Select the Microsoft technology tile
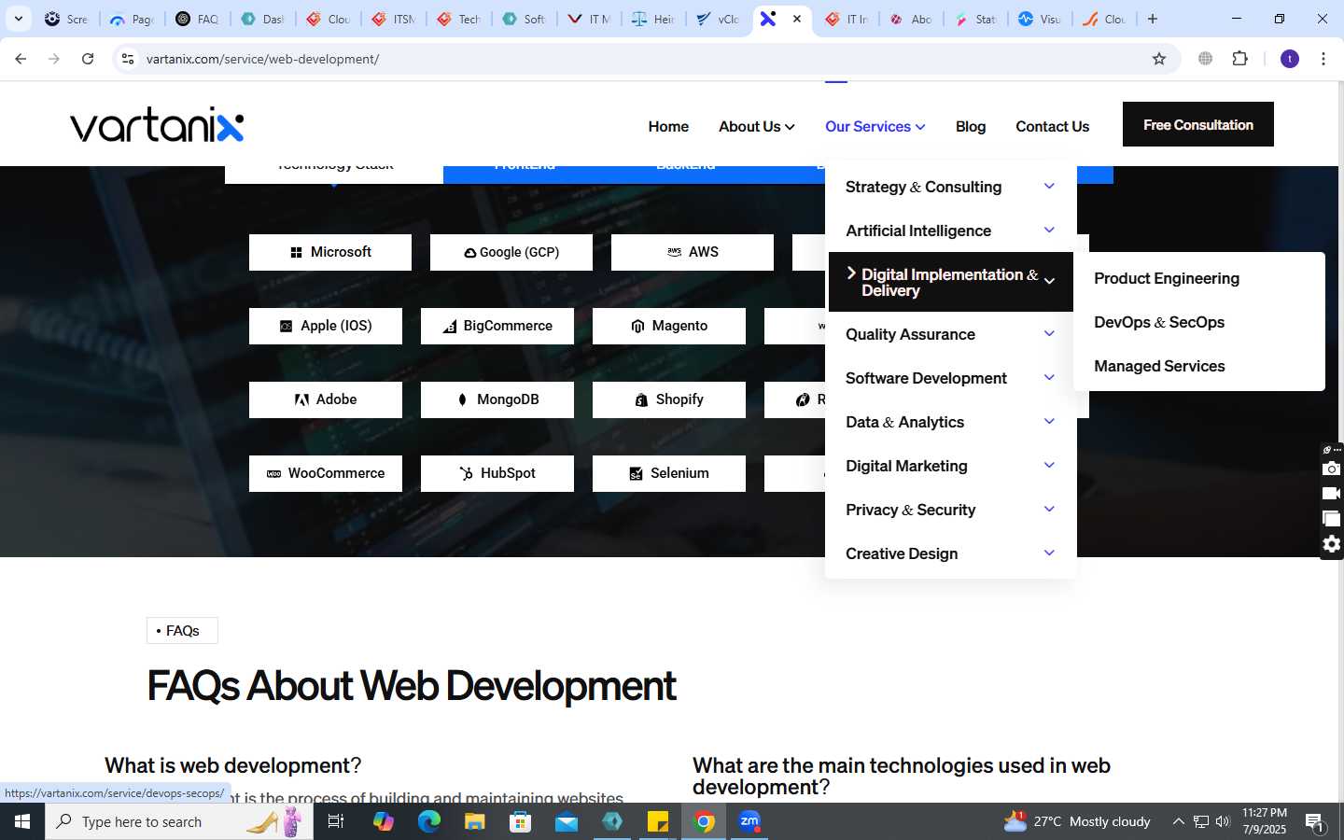1344x840 pixels. [330, 252]
